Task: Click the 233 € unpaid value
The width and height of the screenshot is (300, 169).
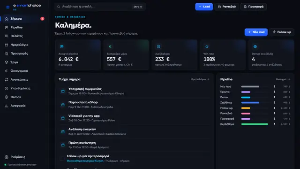Action: (162, 59)
